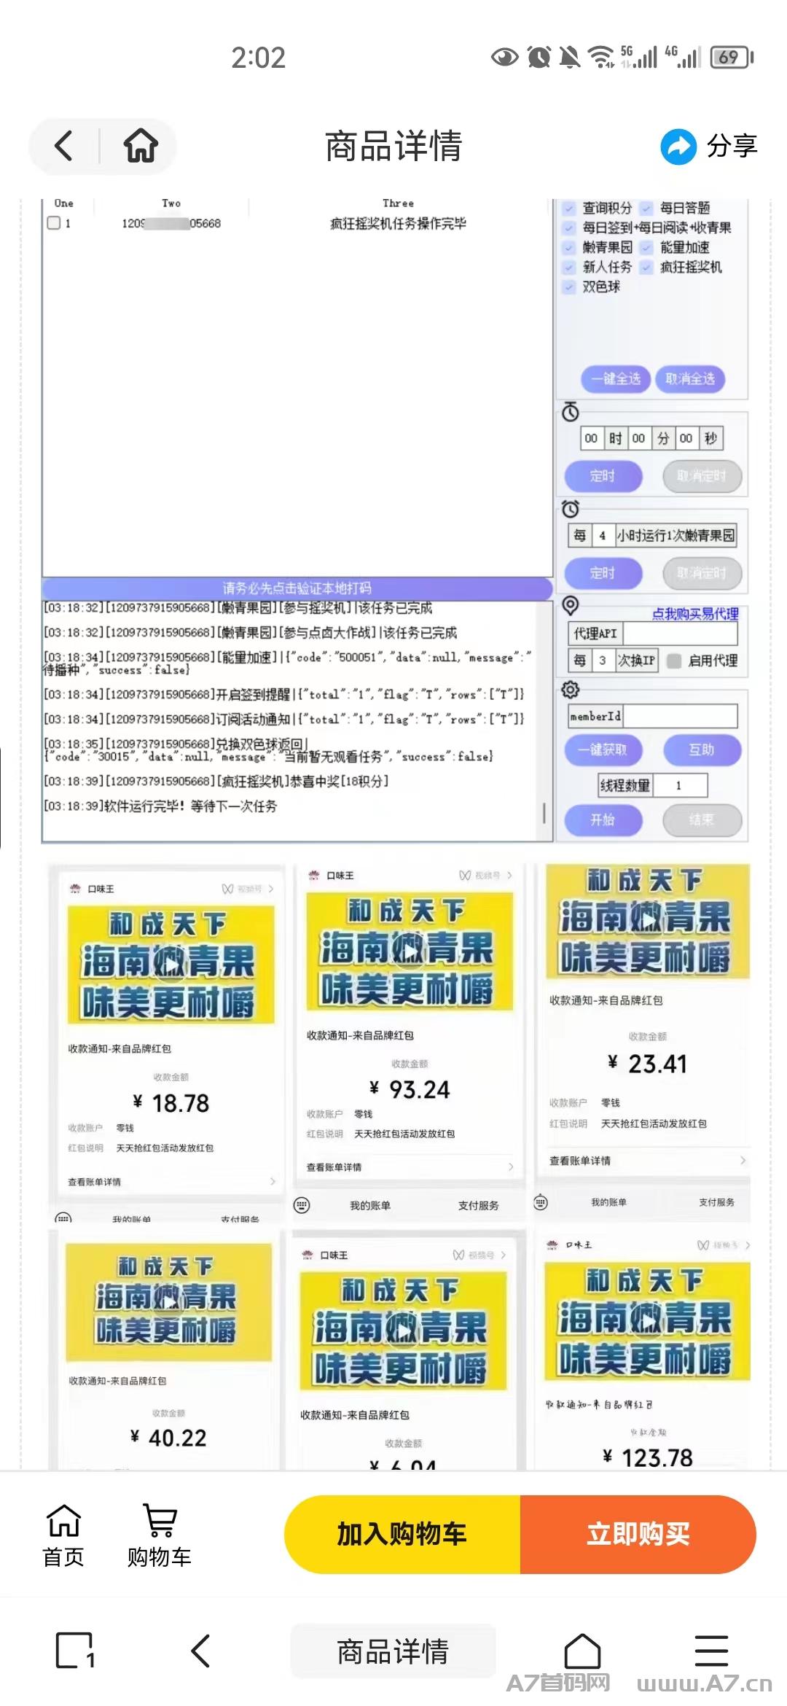Viewport: 787px width, 1706px height.
Task: Click 定时 under the 懒青果园 interval
Action: [x=603, y=573]
